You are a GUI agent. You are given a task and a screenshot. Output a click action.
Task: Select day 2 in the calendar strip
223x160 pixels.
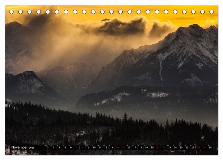[x=48, y=147]
